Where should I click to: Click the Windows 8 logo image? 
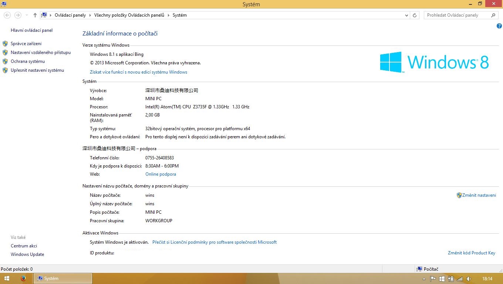(435, 62)
